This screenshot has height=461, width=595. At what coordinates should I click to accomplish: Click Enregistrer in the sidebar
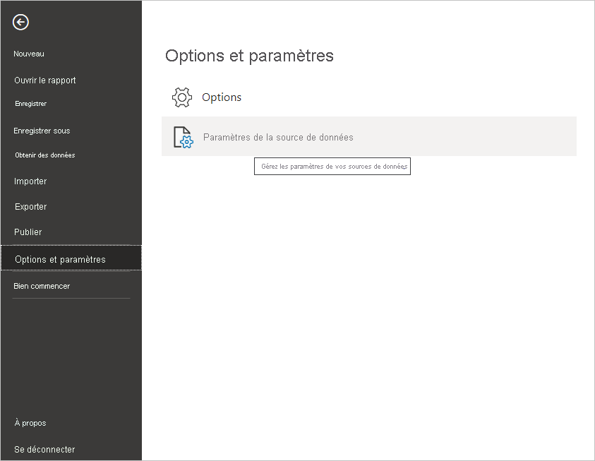click(x=32, y=103)
